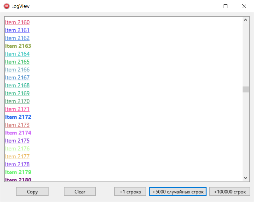Select the partially visible Item 2180 line
The image size is (254, 202).
coord(18,179)
